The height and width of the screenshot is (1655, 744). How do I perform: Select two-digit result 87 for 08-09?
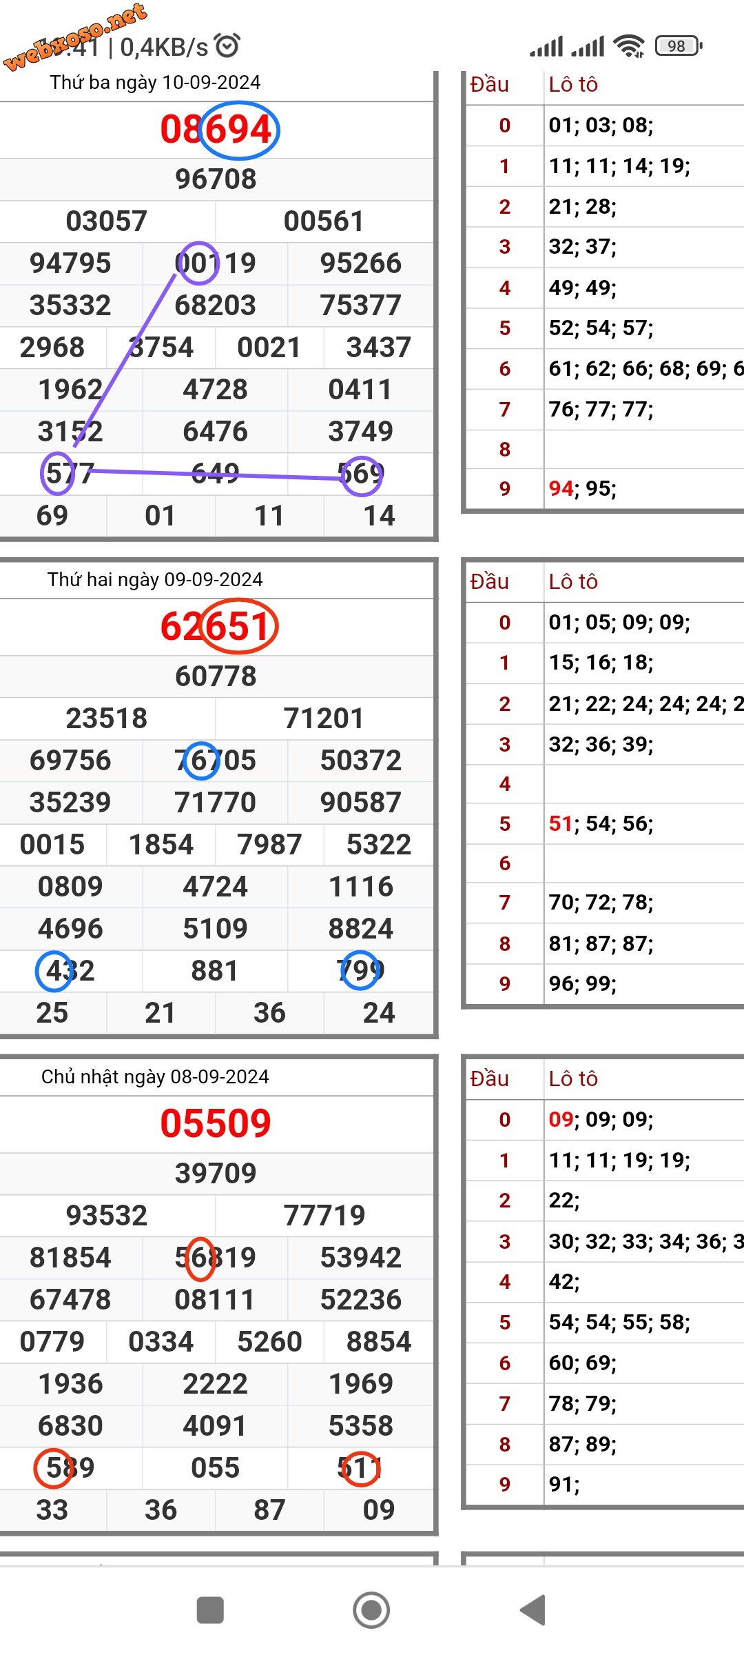(269, 1510)
